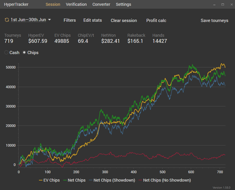
Task: Open the Verification tab
Action: point(76,4)
